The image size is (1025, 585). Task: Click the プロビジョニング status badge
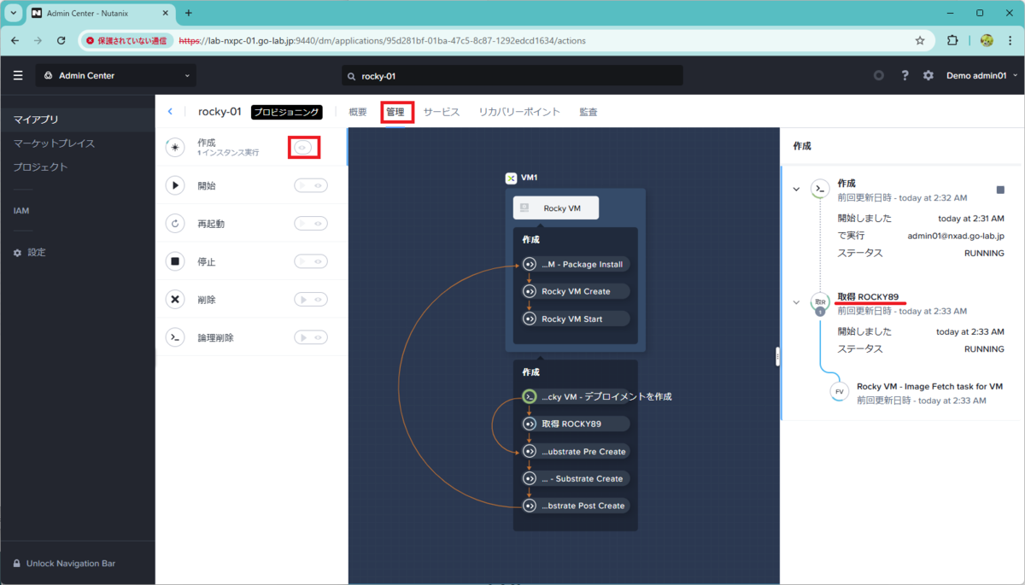[287, 112]
